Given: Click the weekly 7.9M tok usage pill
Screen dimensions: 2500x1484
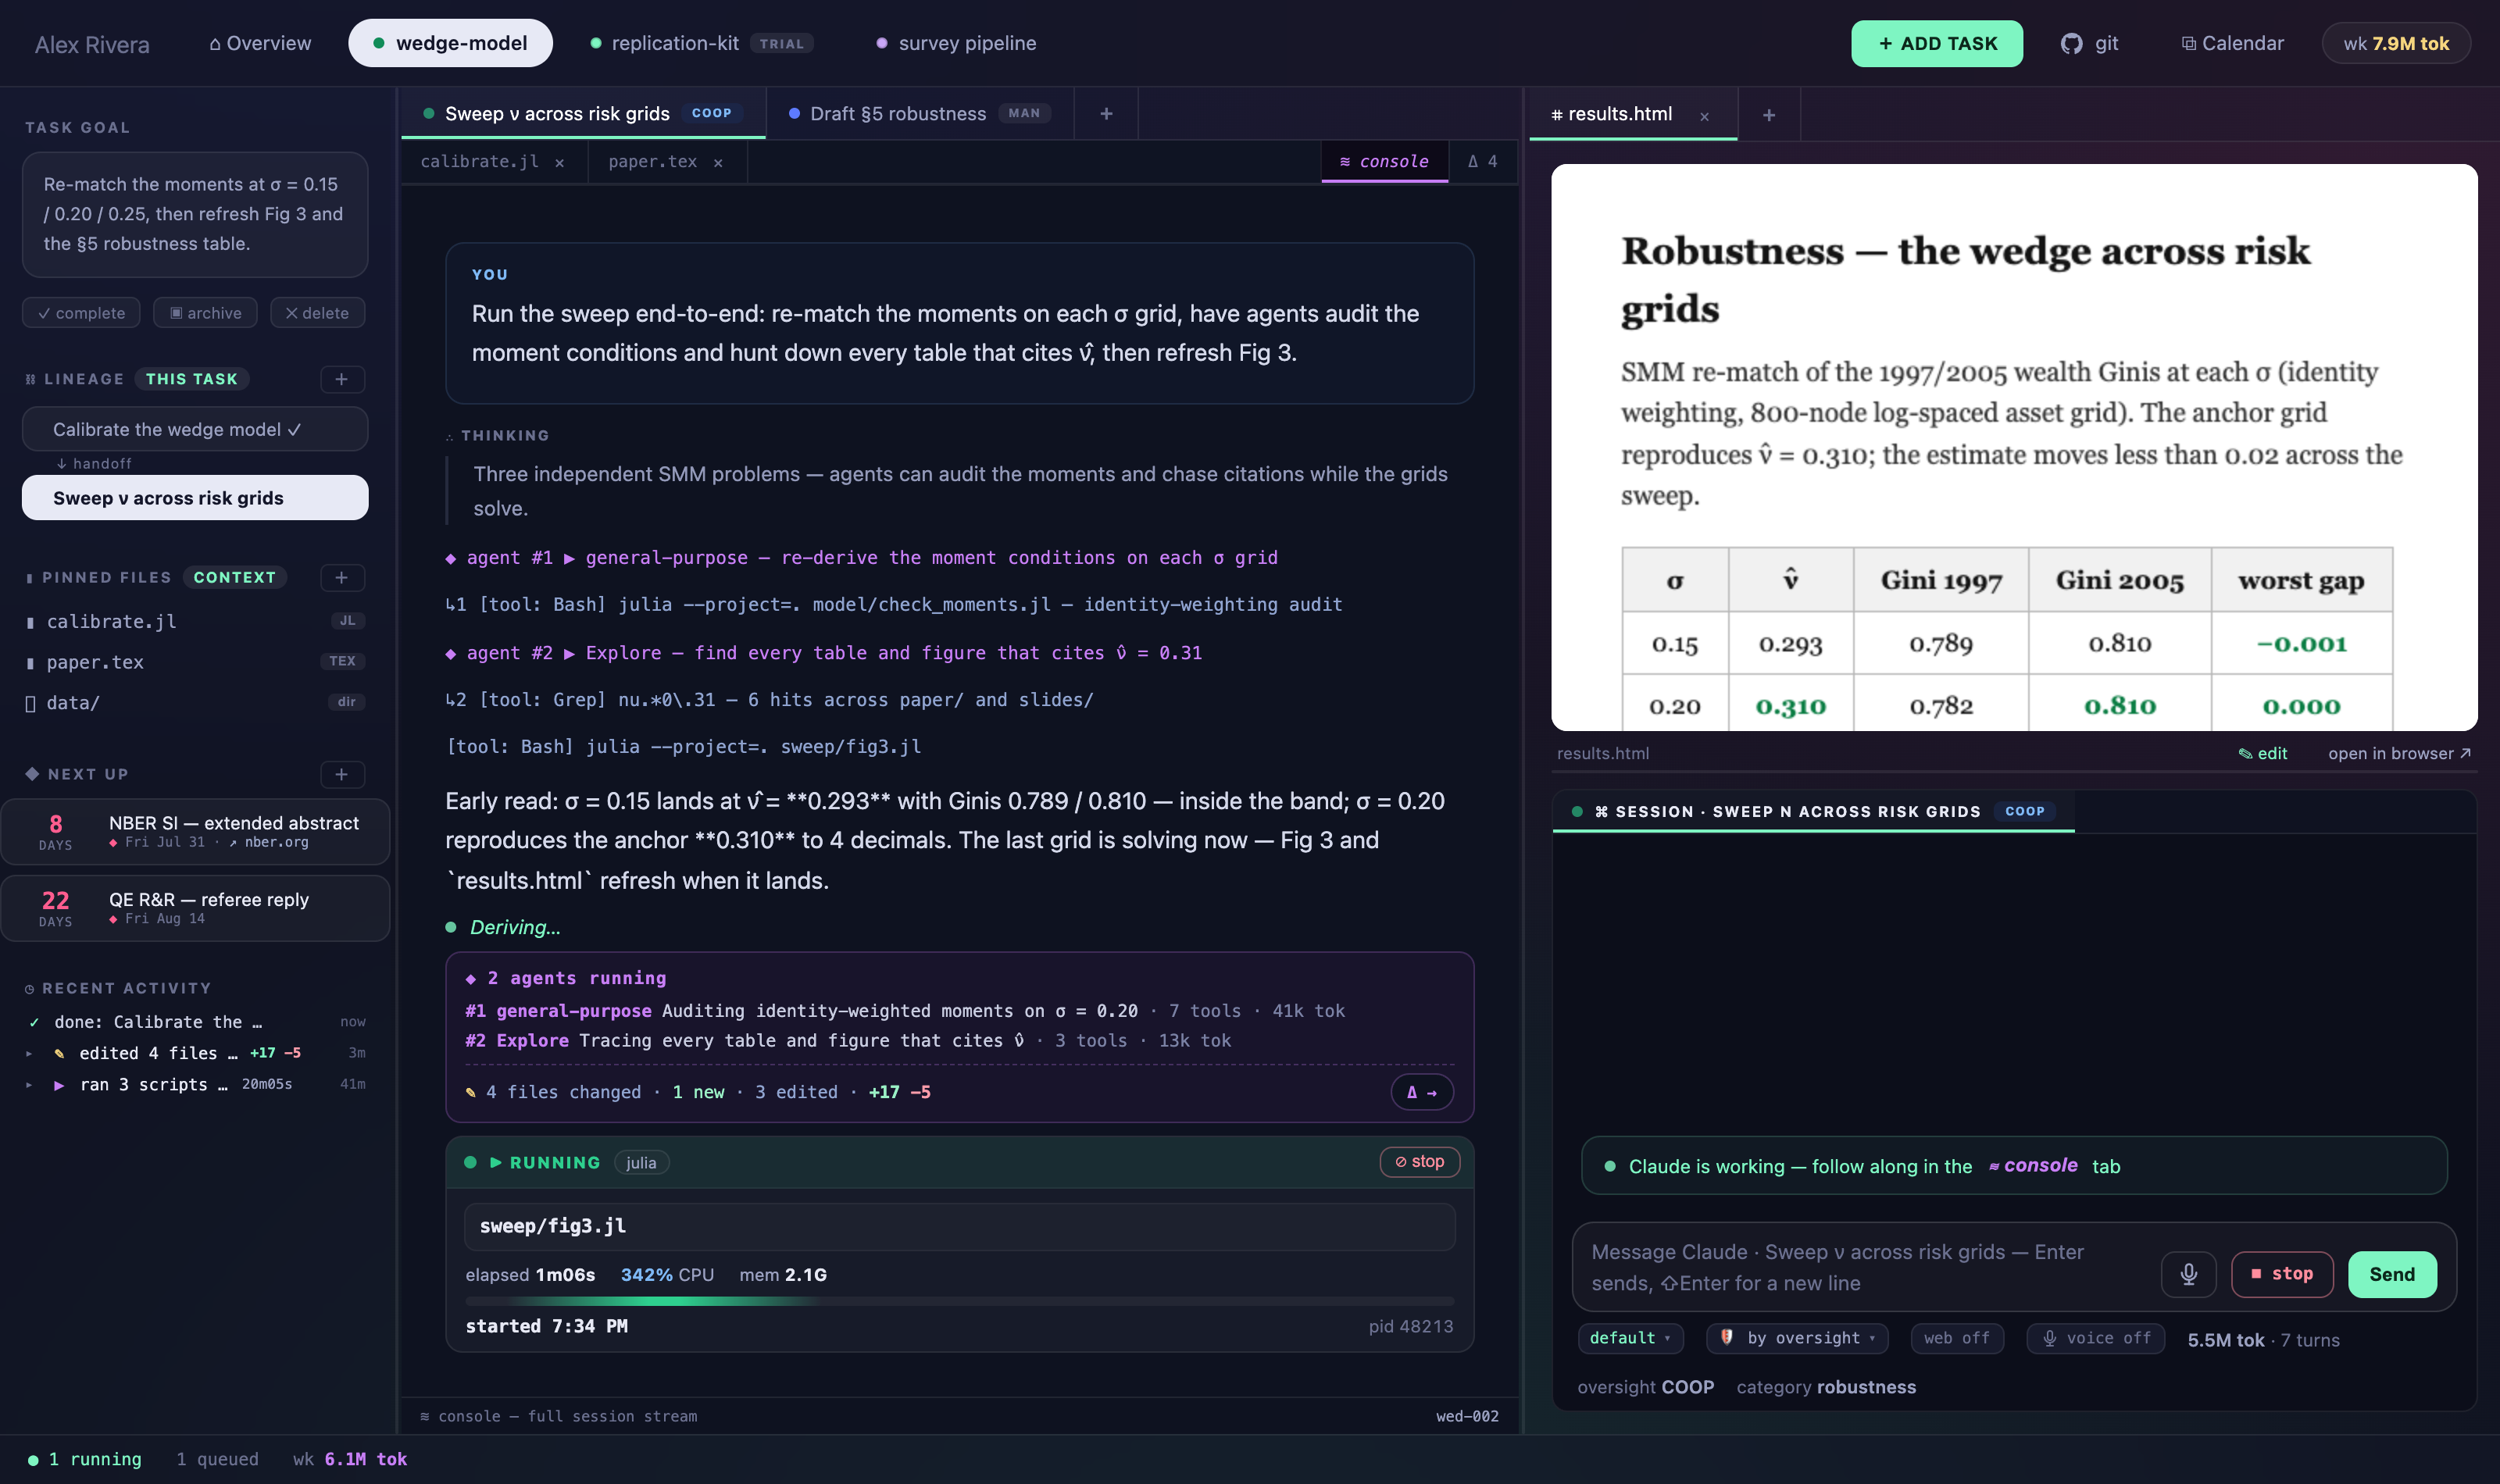Looking at the screenshot, I should click(x=2396, y=43).
